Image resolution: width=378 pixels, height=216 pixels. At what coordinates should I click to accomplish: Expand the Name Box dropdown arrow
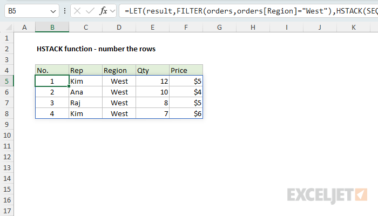point(53,11)
